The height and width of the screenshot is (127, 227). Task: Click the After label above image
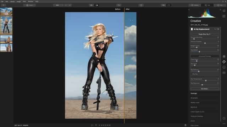[128, 9]
